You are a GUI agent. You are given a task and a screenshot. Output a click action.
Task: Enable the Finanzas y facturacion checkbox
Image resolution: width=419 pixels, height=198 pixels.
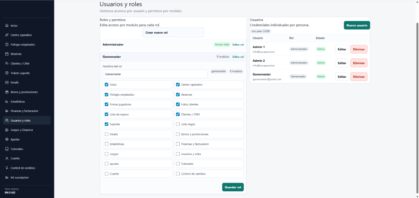pyautogui.click(x=178, y=144)
